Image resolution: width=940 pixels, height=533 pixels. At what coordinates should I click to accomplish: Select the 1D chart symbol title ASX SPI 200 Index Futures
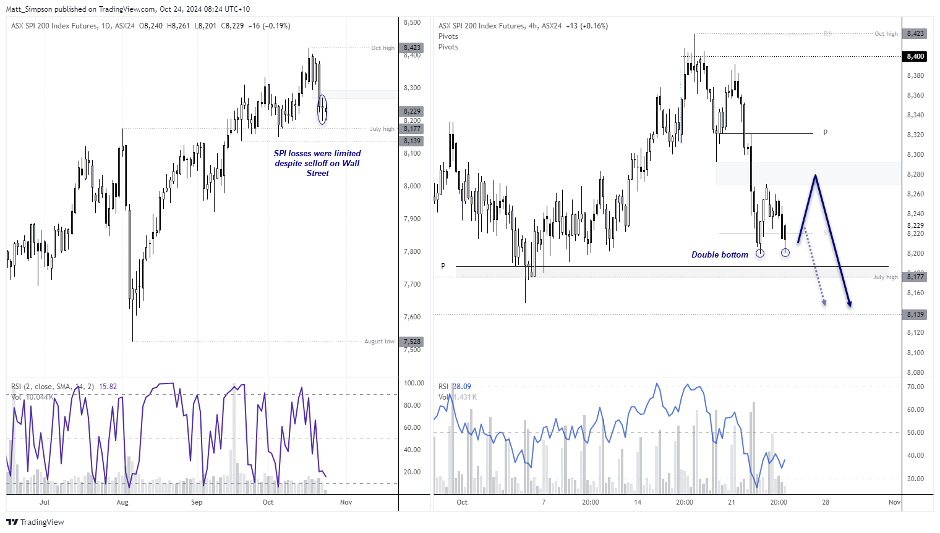pyautogui.click(x=54, y=26)
